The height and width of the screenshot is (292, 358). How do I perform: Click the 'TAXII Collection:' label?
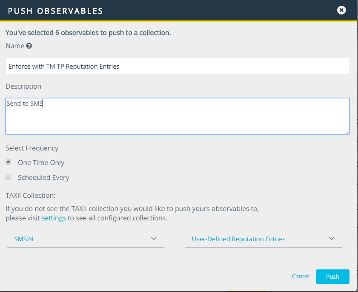[x=31, y=196]
